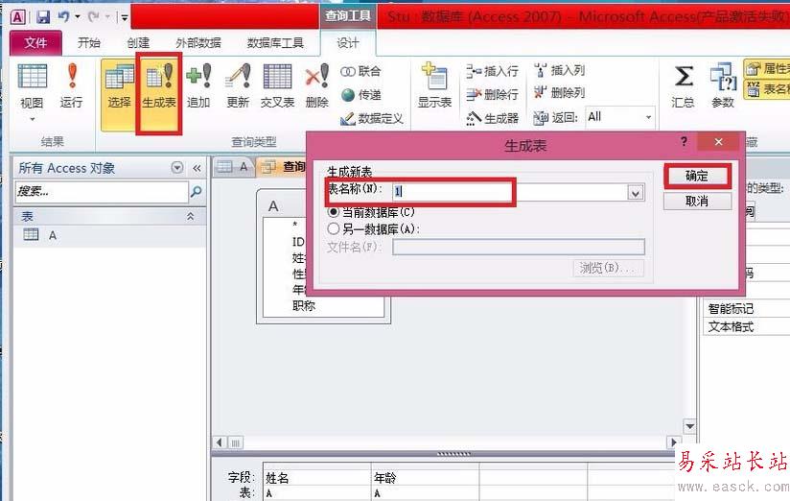
Task: Expand the View (视图) dropdown arrow
Action: [33, 120]
